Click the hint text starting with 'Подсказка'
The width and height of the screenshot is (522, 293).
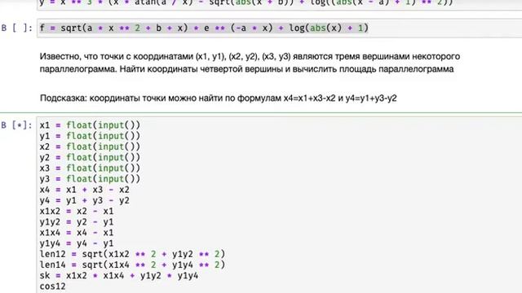(x=218, y=98)
